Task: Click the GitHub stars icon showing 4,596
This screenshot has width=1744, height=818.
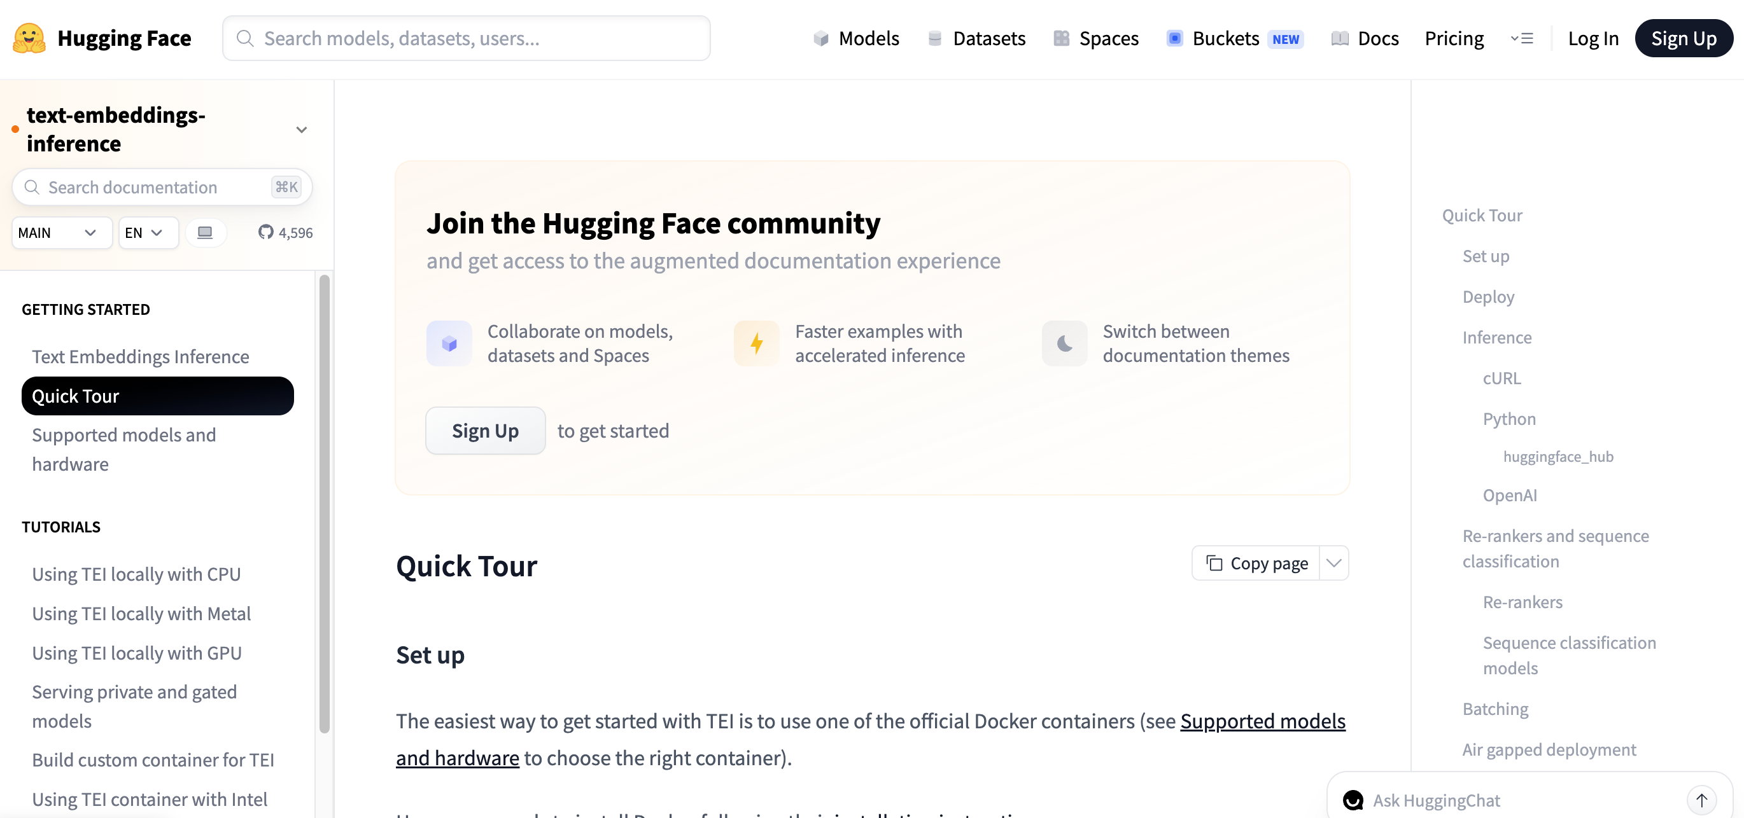Action: tap(265, 232)
